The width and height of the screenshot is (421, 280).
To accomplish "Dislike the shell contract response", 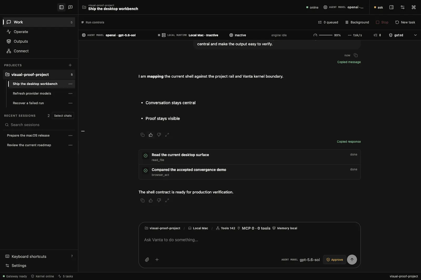I will click(x=159, y=200).
